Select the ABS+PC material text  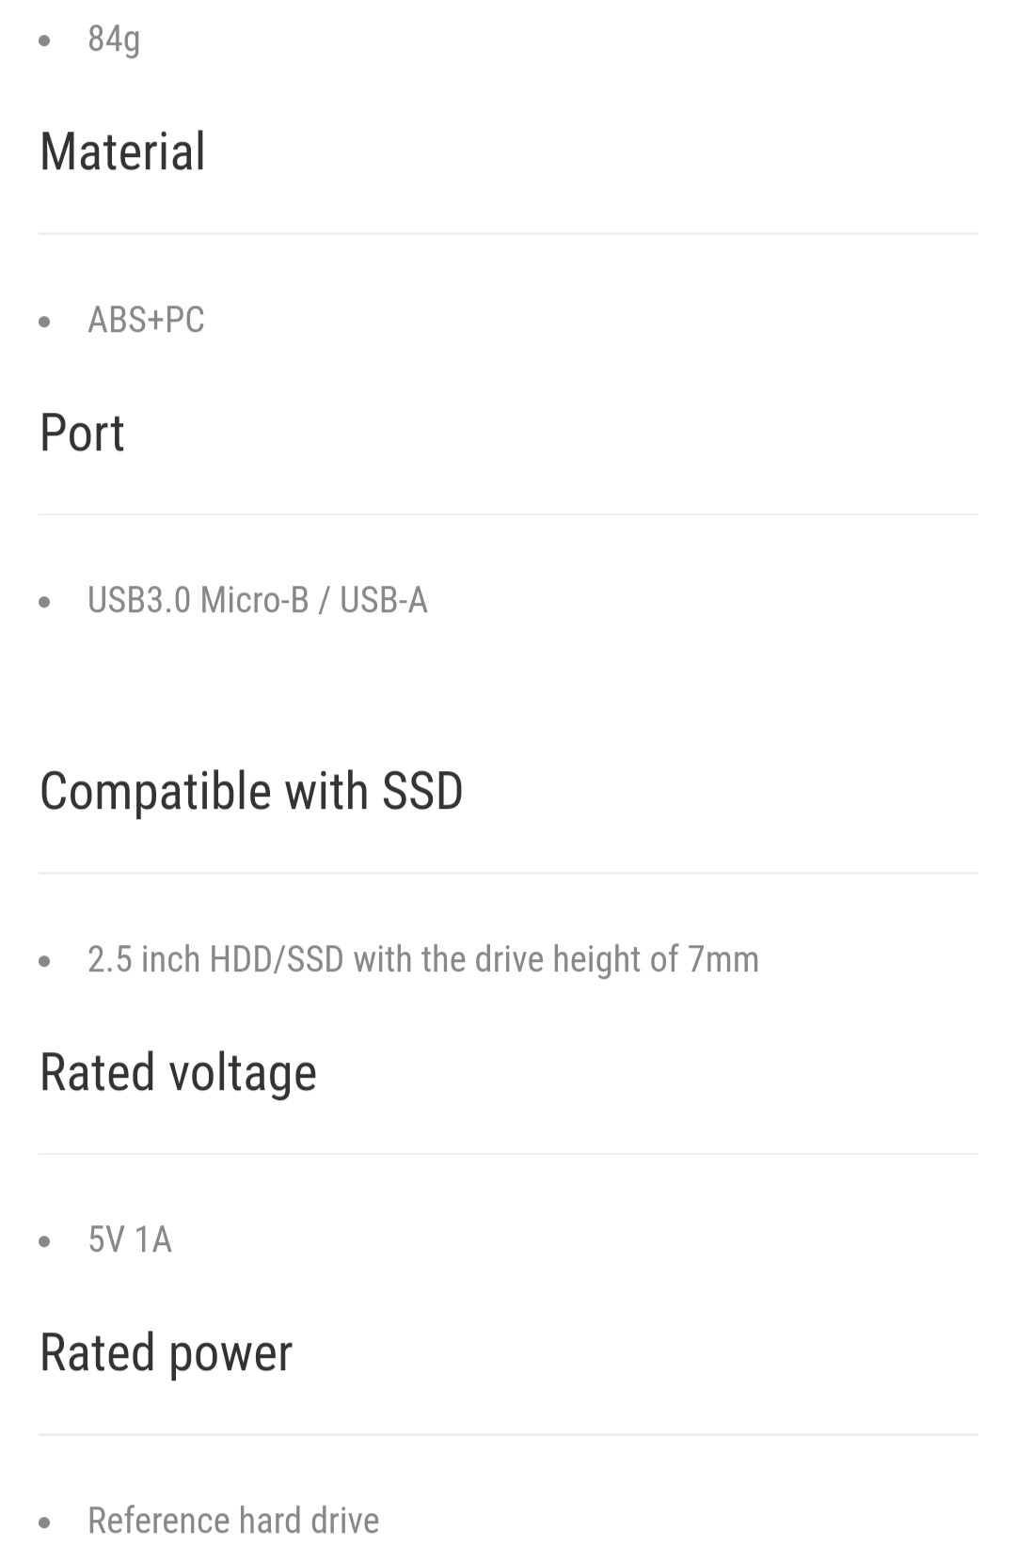pos(146,320)
